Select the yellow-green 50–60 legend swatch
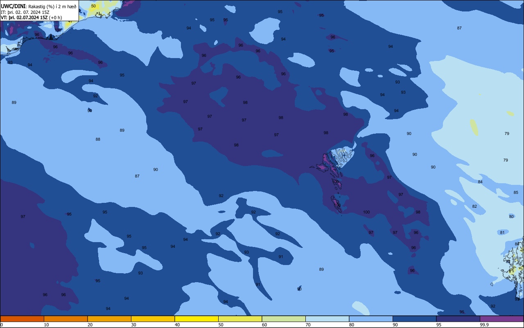 coord(240,319)
